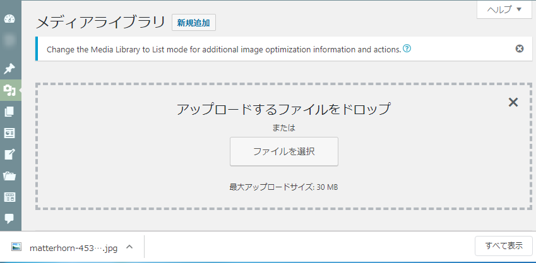
Task: Open the downloaded matterhorn jpg file
Action: click(65, 247)
